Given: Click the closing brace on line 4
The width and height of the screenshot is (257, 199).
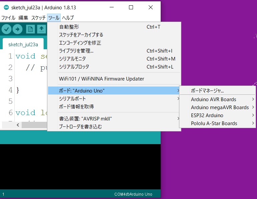Looking at the screenshot, I should (x=18, y=90).
